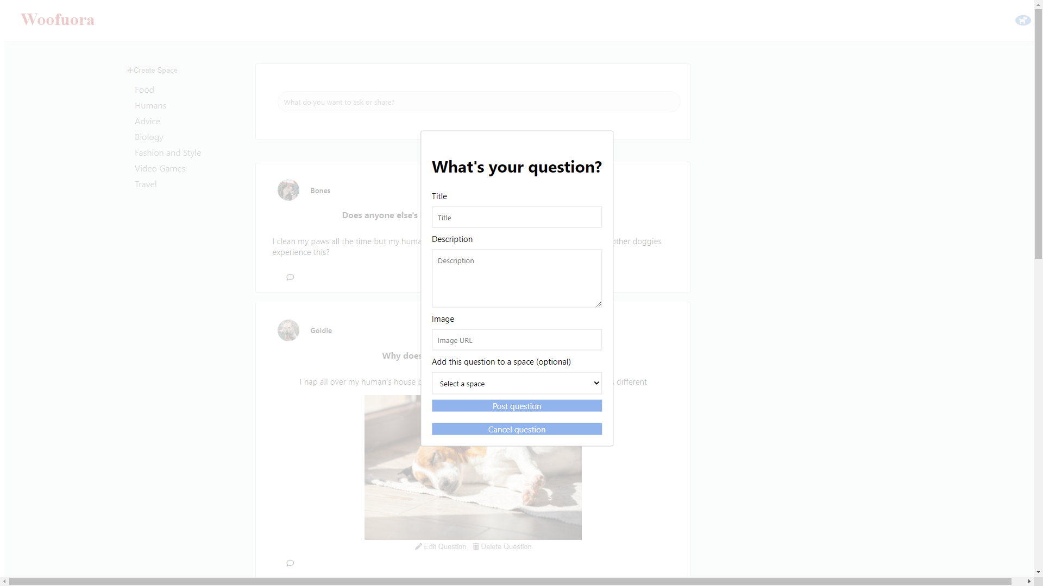Click the Cancel question button
This screenshot has height=586, width=1043.
pyautogui.click(x=516, y=429)
